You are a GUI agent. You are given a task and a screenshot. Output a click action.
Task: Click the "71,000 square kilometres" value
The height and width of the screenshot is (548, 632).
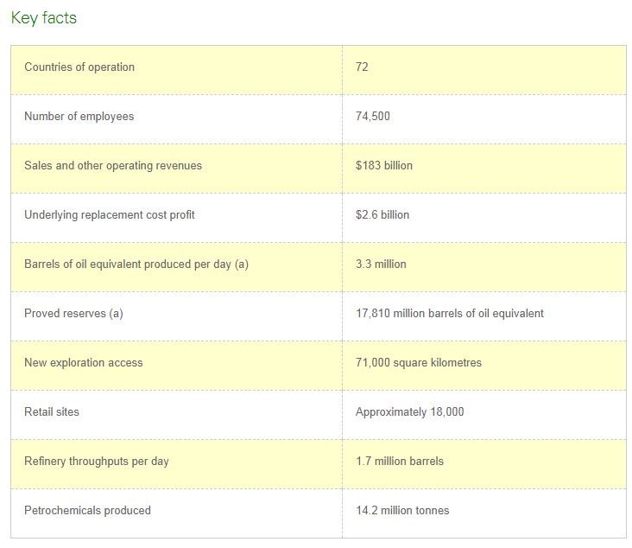point(419,363)
